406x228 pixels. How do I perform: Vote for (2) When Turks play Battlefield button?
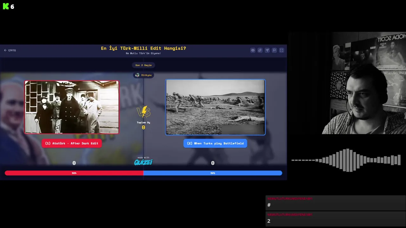[215, 143]
